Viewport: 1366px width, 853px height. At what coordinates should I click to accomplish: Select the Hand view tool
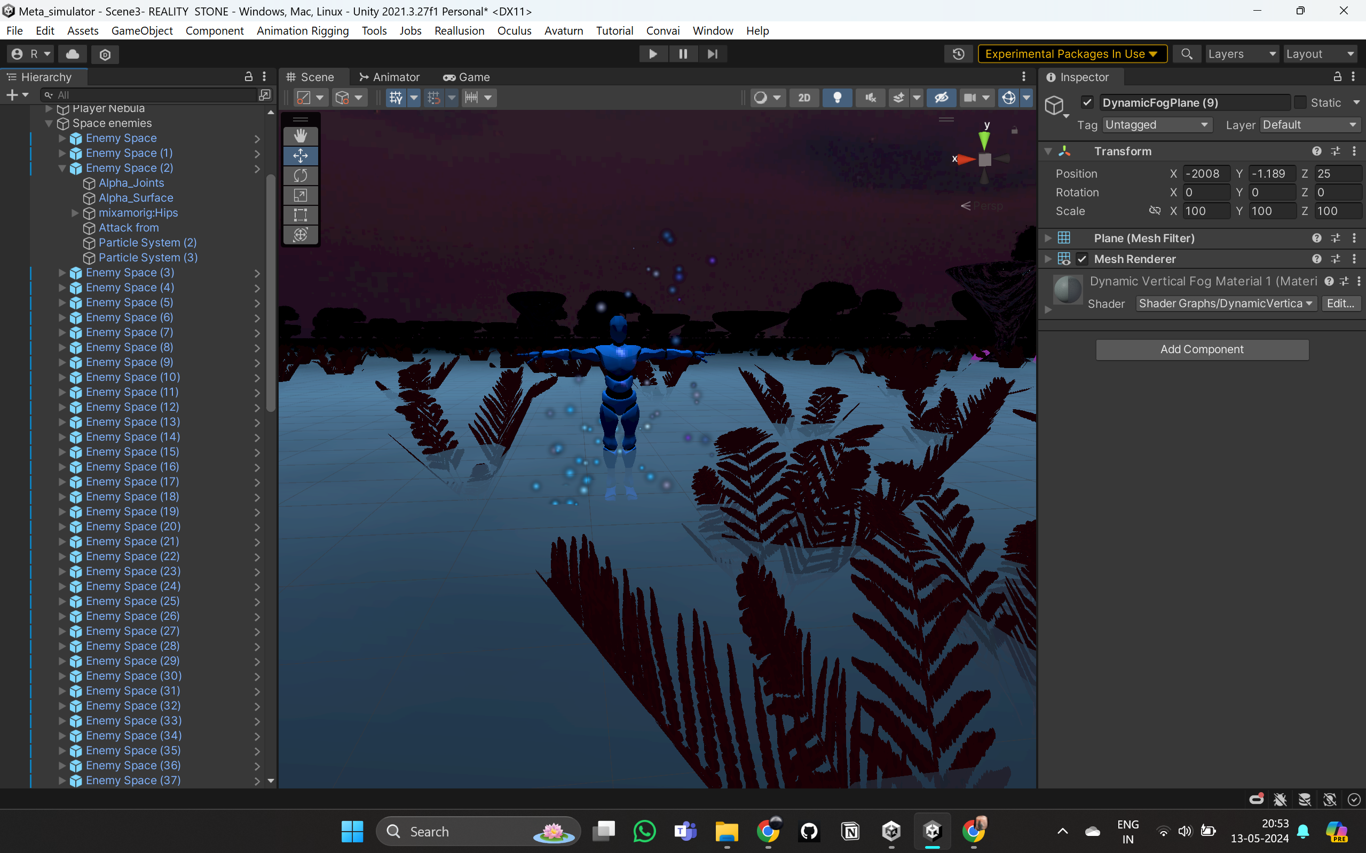(301, 135)
